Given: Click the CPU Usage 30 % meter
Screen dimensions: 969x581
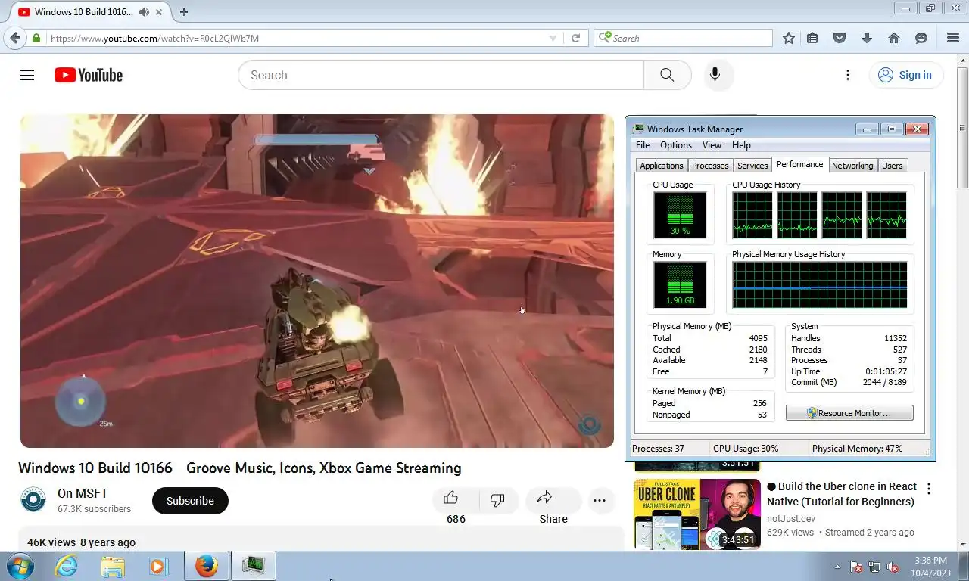Looking at the screenshot, I should click(x=680, y=215).
